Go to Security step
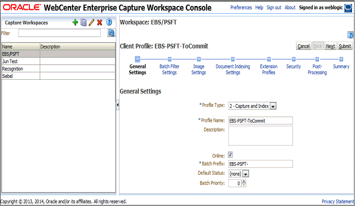Viewport: 355px width, 206px height. click(293, 66)
